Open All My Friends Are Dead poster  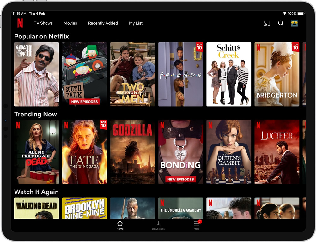tap(36, 152)
